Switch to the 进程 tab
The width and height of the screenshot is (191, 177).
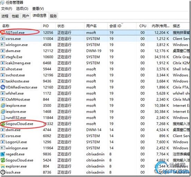pyautogui.click(x=5, y=16)
